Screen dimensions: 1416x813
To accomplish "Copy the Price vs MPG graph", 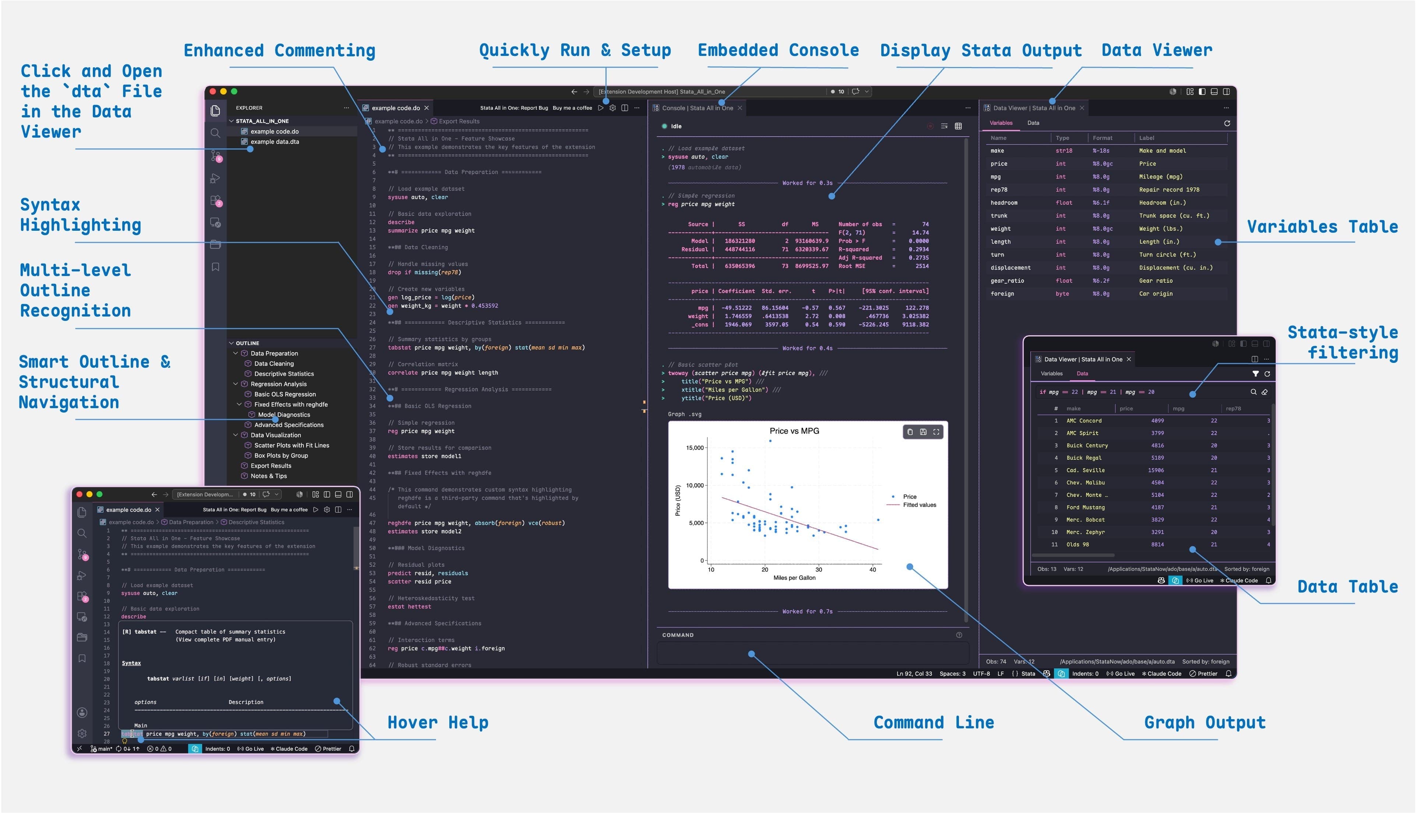I will pyautogui.click(x=910, y=432).
